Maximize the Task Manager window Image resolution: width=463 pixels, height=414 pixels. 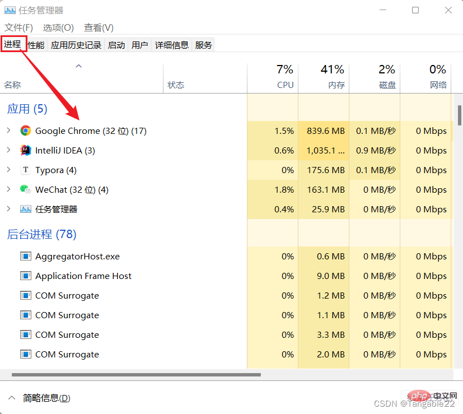(415, 10)
